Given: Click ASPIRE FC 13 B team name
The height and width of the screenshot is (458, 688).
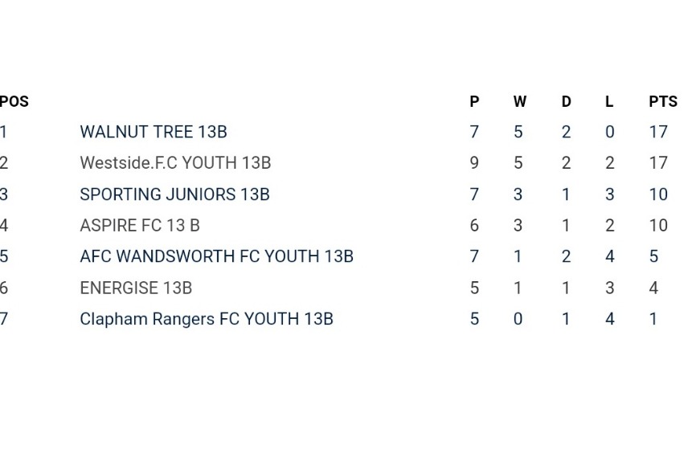Looking at the screenshot, I should click(140, 226).
